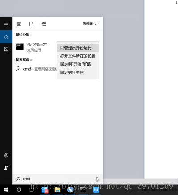Click the cmd search input box
Viewport: 178px width, 195px height.
pyautogui.click(x=58, y=179)
